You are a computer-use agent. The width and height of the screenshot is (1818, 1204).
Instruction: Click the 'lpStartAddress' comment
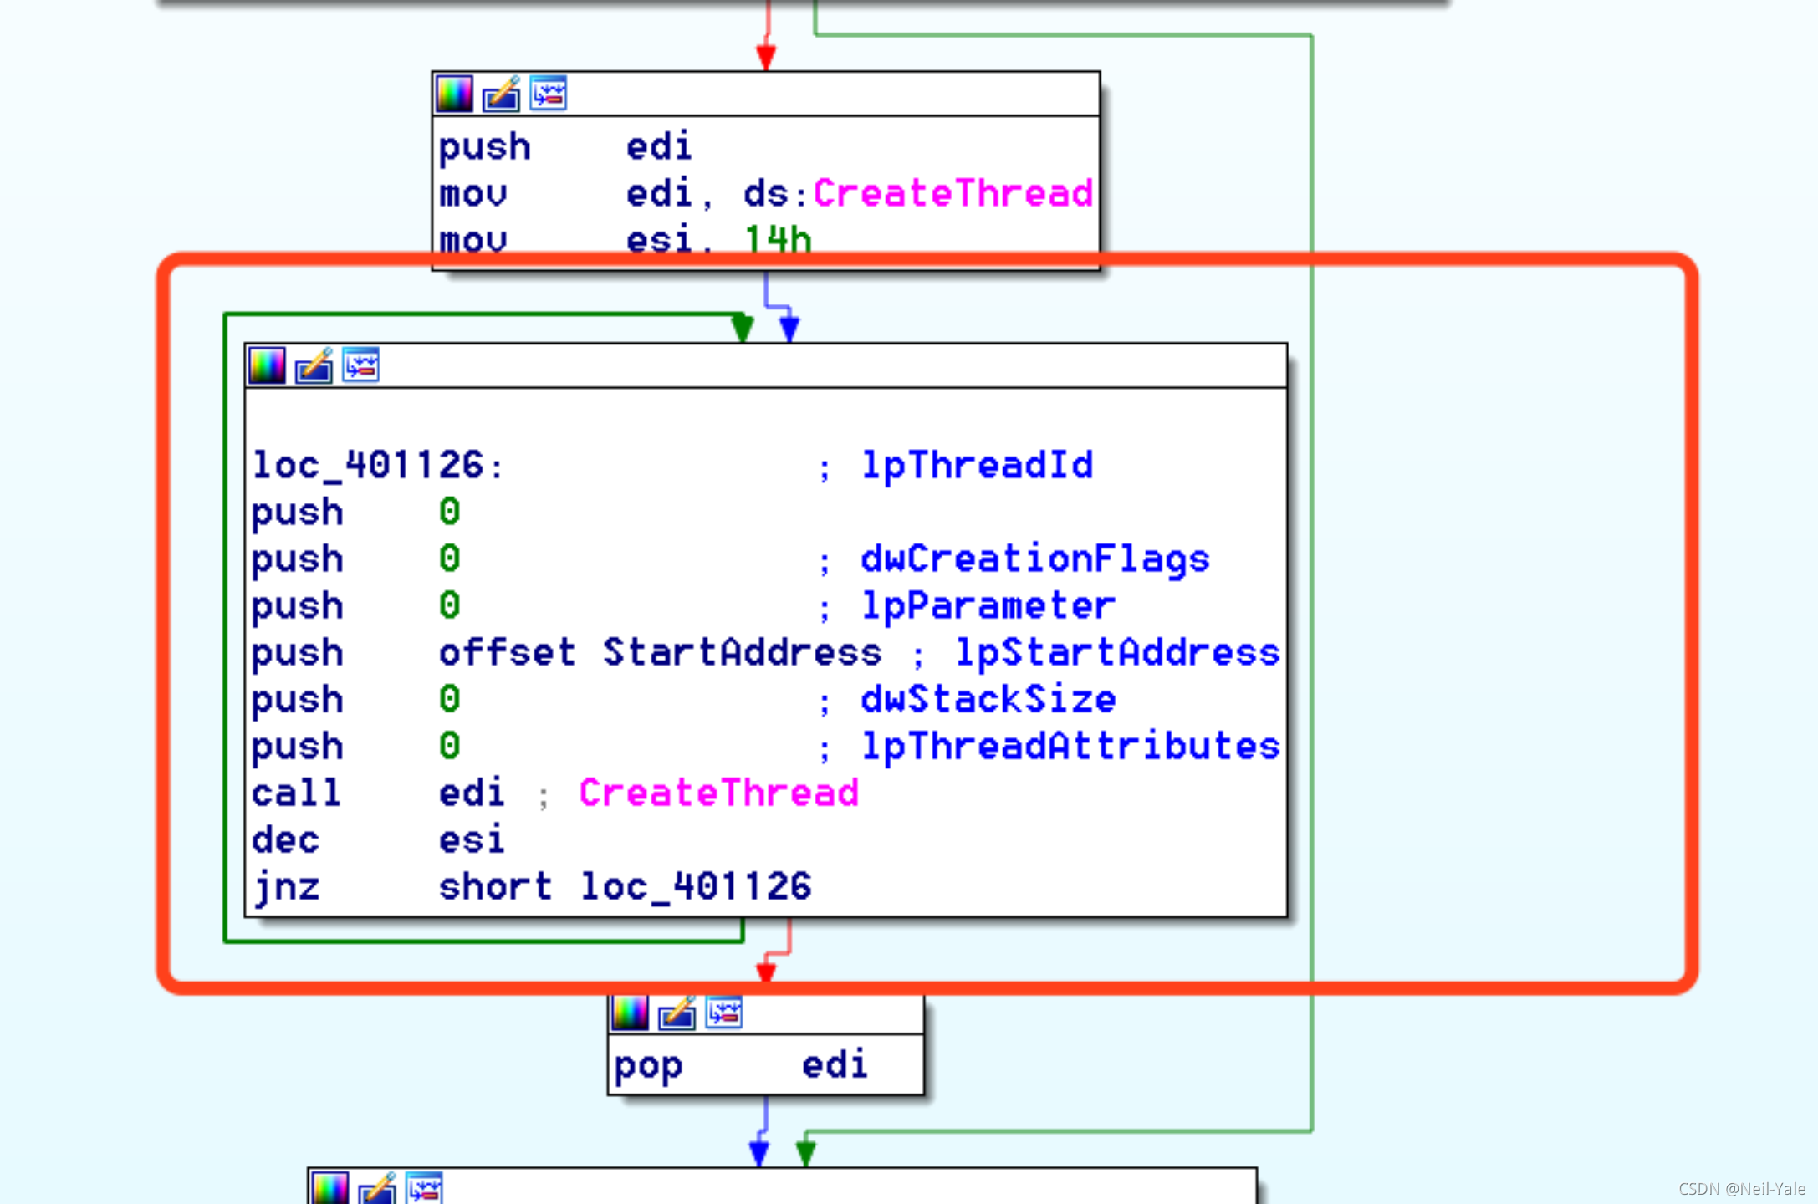(1117, 652)
